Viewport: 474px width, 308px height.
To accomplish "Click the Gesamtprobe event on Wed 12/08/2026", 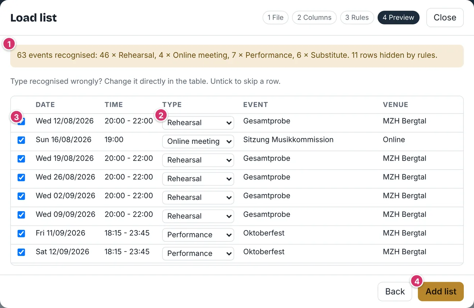I will [x=267, y=121].
